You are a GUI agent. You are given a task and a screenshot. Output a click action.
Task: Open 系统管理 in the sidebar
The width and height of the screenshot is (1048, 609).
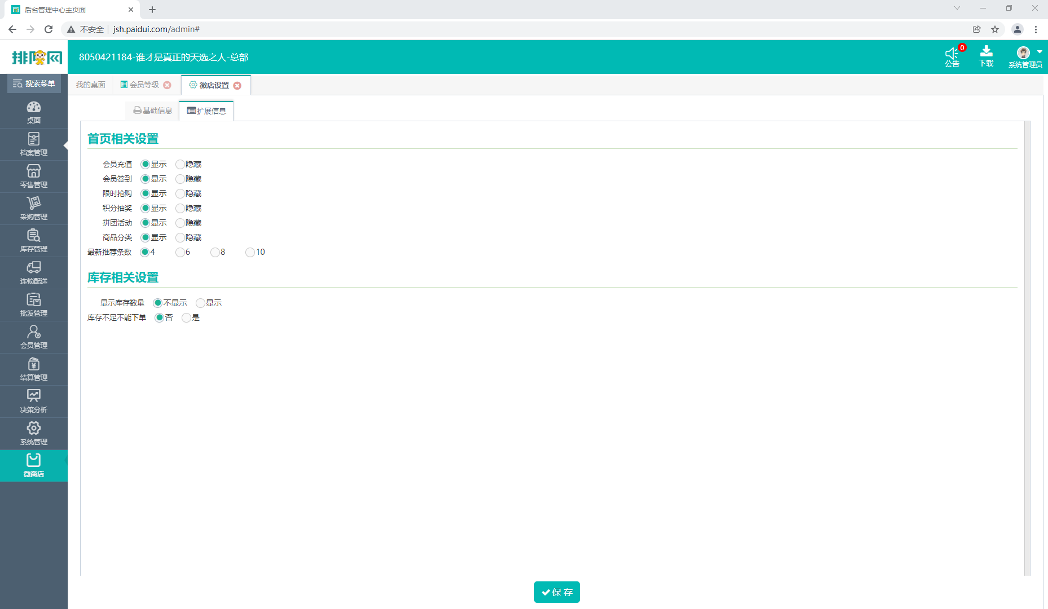(x=34, y=434)
